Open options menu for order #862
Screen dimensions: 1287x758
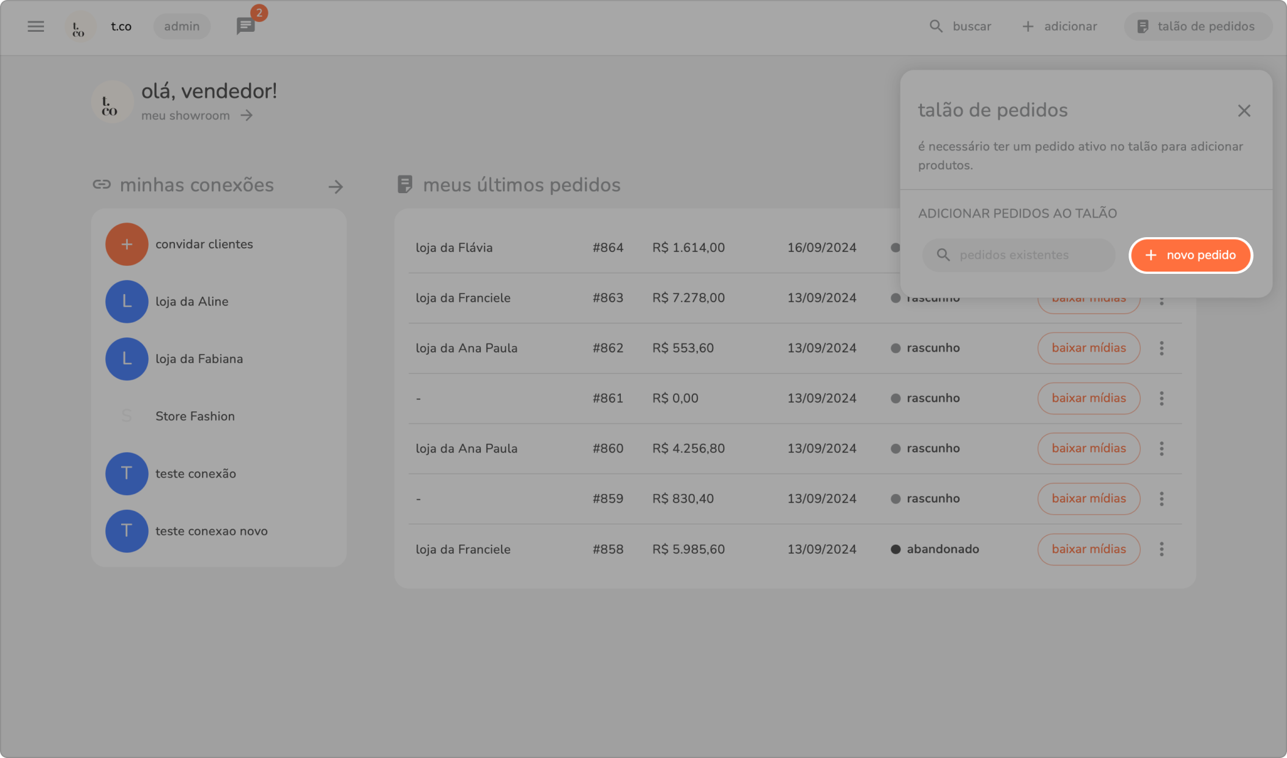pos(1161,348)
